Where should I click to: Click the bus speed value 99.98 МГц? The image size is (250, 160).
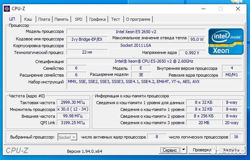[x=73, y=116]
